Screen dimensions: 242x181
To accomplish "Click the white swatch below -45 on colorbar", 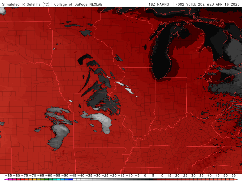I will coord(75,179).
